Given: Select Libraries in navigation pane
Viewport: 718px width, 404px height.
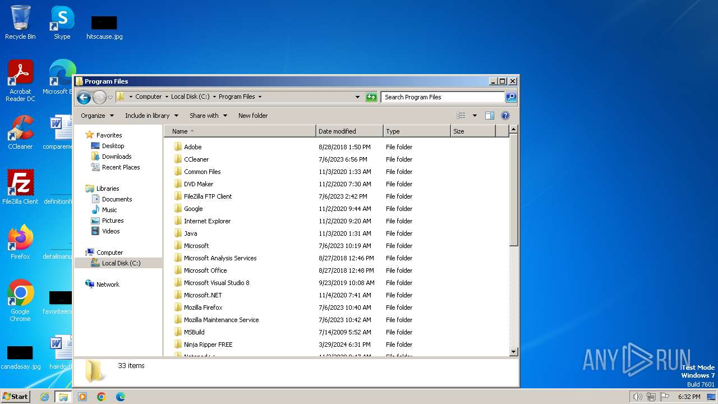Looking at the screenshot, I should [108, 189].
